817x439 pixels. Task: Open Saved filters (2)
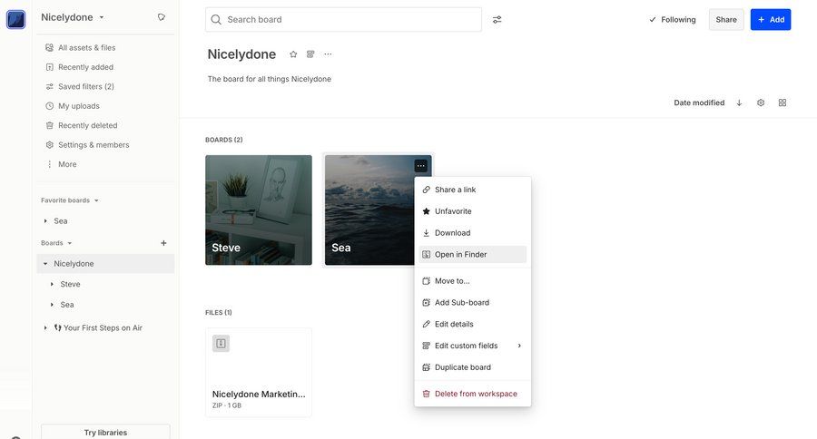(x=80, y=86)
